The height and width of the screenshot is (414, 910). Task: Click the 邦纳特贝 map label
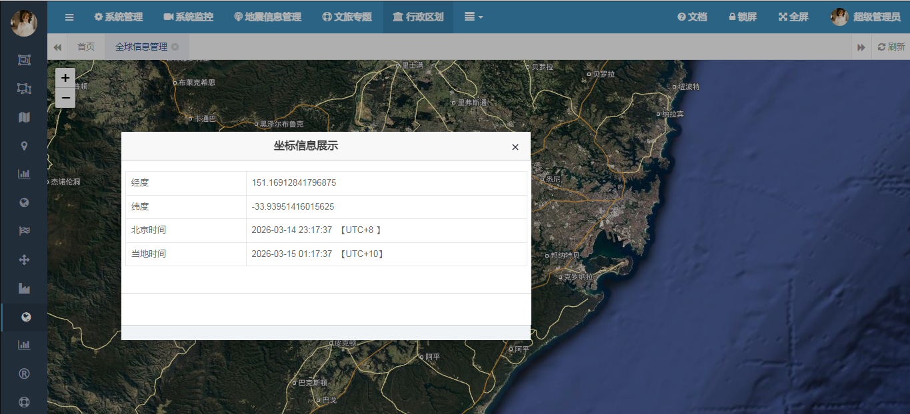[x=565, y=255]
